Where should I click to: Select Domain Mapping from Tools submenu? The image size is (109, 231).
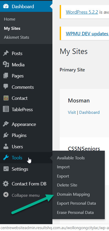pos(73,194)
